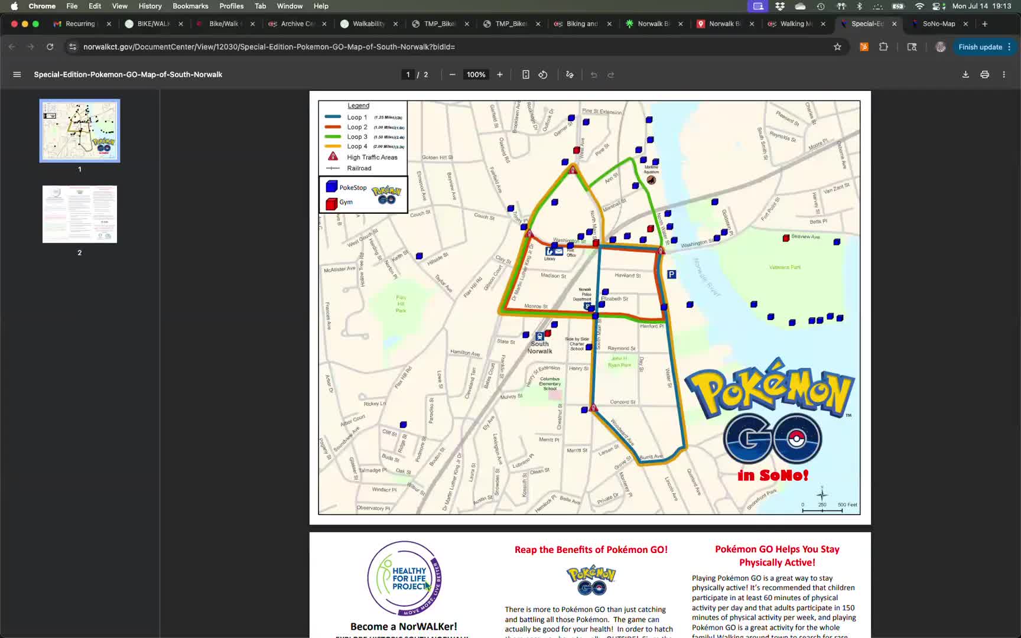Screen dimensions: 1021x638
Task: Click the document title Special-Edition-Pokemon-GO-Map
Action: (128, 74)
